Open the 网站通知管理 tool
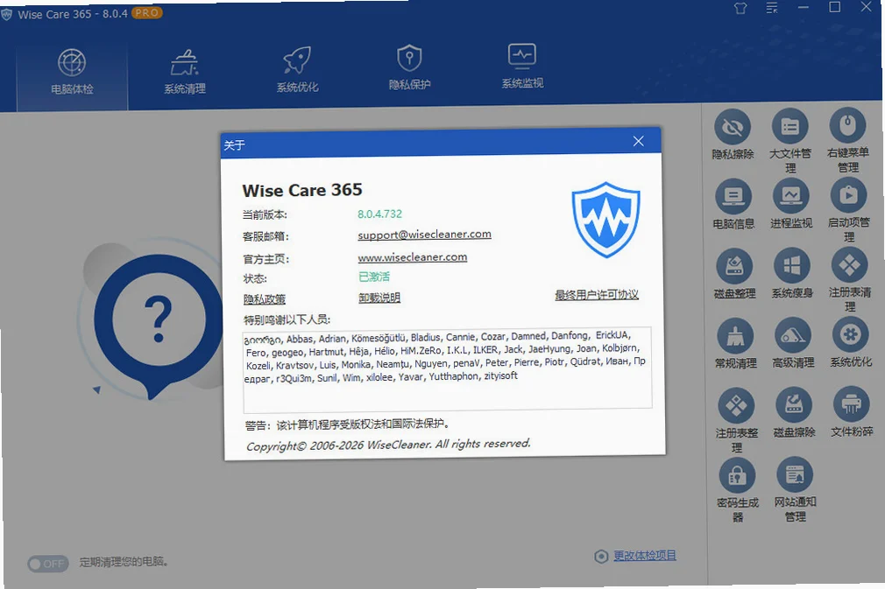Viewport: 885px width, 589px height. (796, 489)
